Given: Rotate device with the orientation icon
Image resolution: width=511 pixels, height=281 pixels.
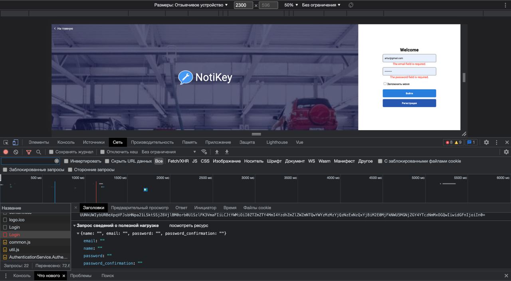Looking at the screenshot, I should point(351,5).
